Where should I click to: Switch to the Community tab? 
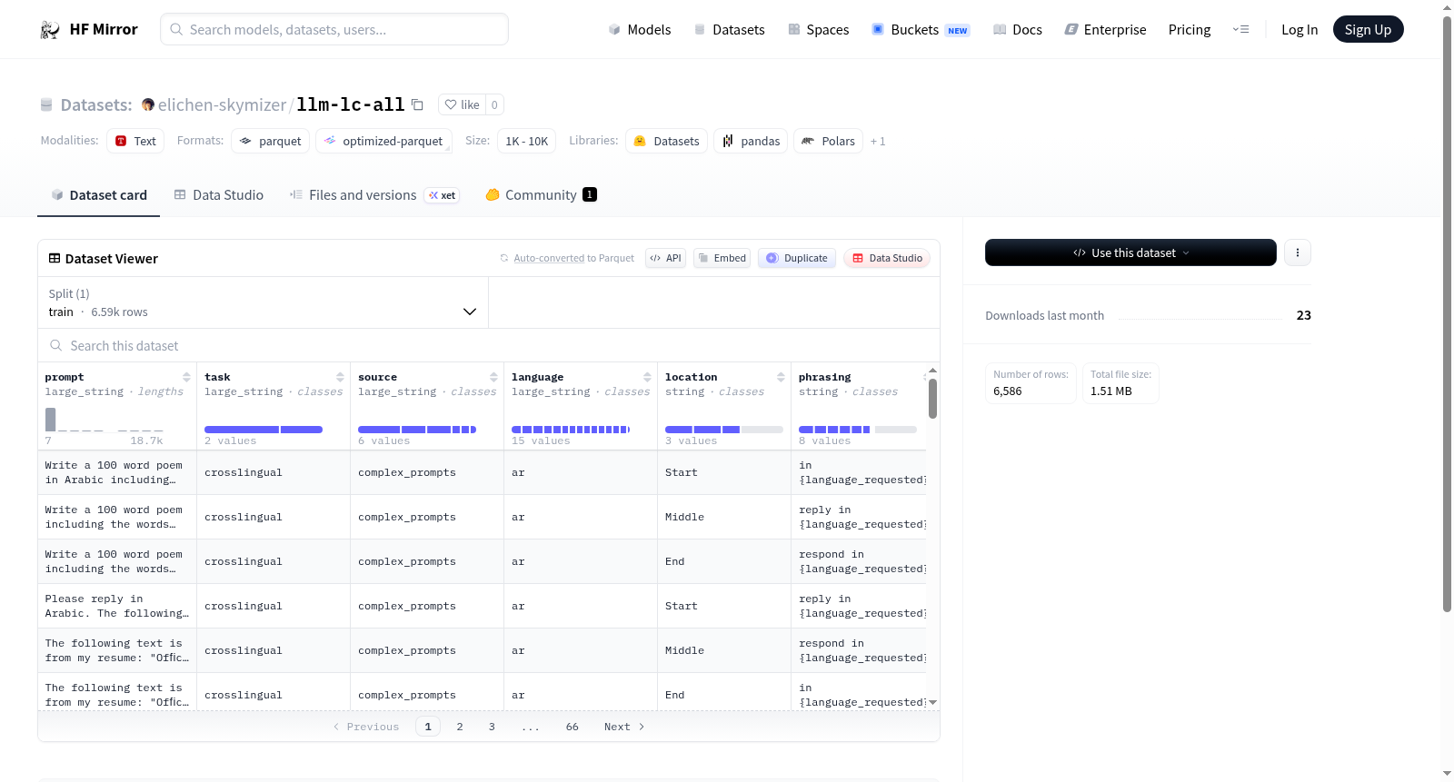click(x=541, y=195)
